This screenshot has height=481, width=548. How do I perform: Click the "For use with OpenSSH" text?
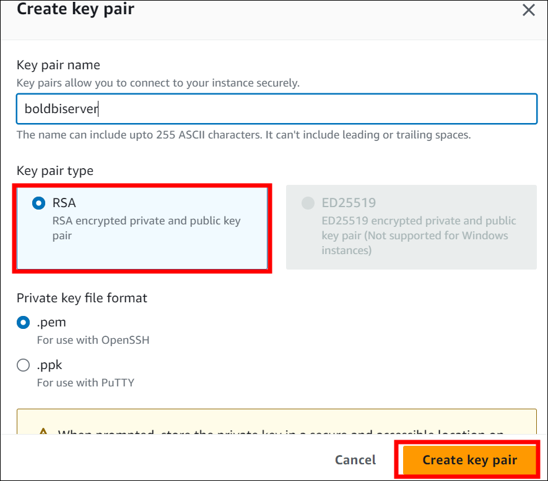coord(93,340)
